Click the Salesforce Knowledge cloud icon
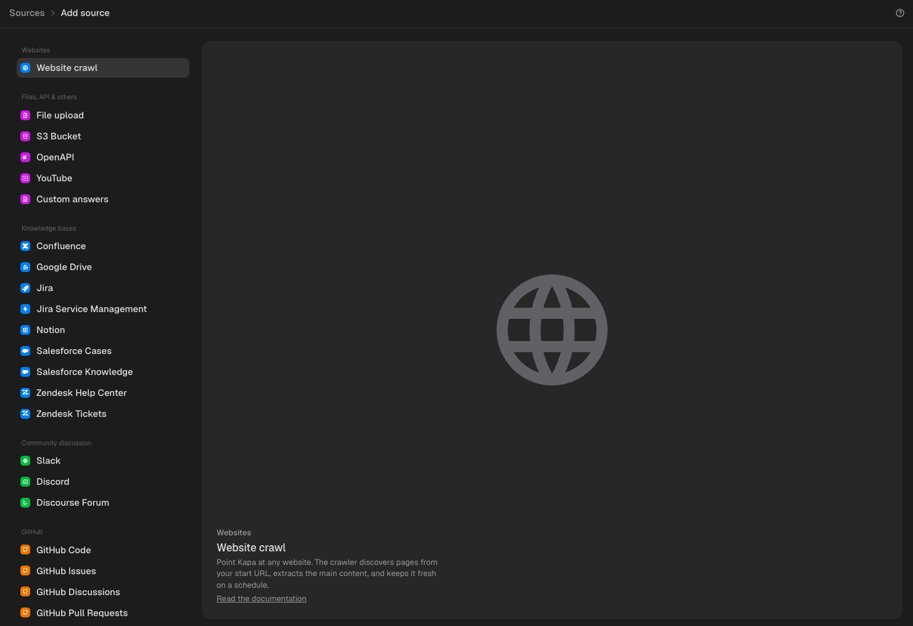This screenshot has width=913, height=626. click(x=25, y=372)
